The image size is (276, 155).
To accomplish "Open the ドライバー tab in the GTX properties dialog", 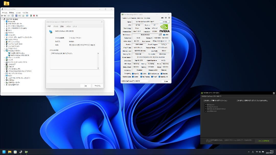I will pyautogui.click(x=56, y=26).
